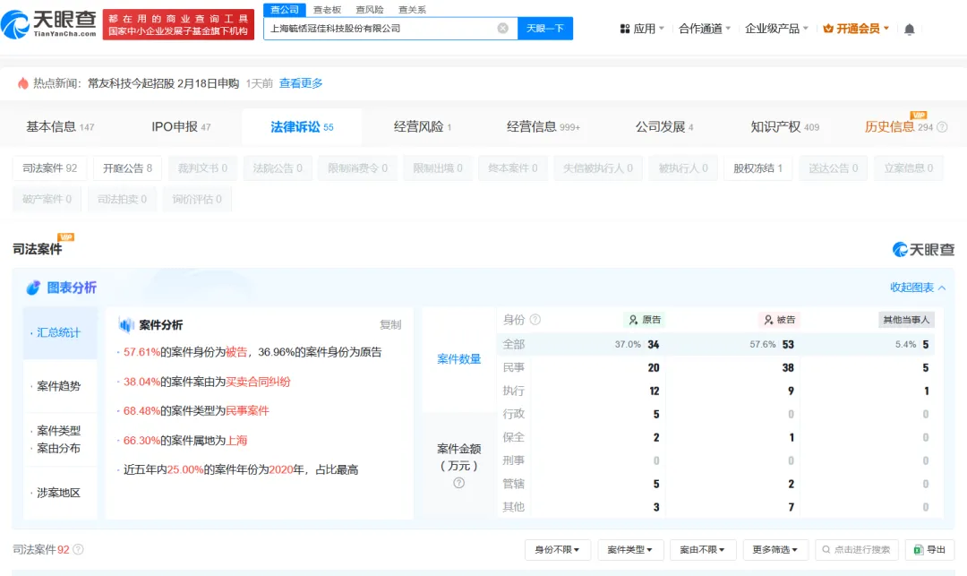Open the 身份不限 filter dropdown
Screen dimensions: 967x576
click(x=558, y=549)
